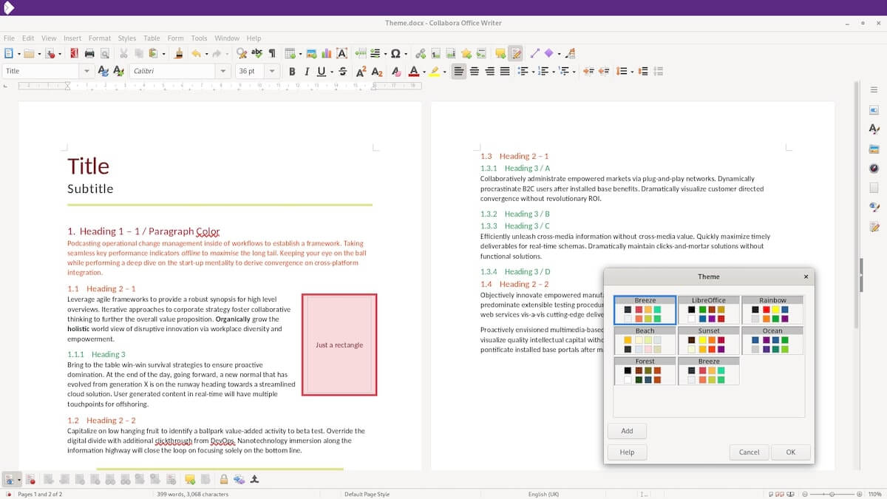This screenshot has height=499, width=887.
Task: Open the Format menu
Action: (99, 38)
